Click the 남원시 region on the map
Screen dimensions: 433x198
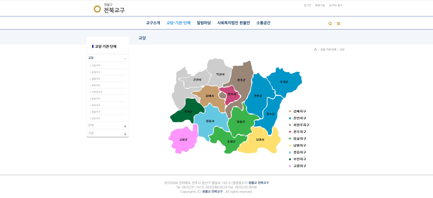point(259,140)
